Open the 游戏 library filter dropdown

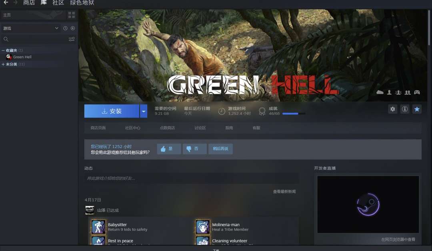[31, 28]
